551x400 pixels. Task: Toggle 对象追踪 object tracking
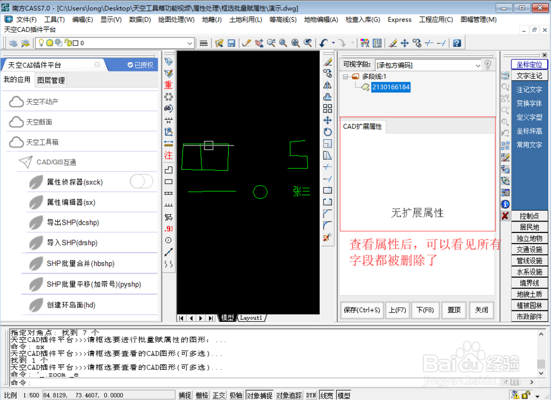(x=289, y=396)
